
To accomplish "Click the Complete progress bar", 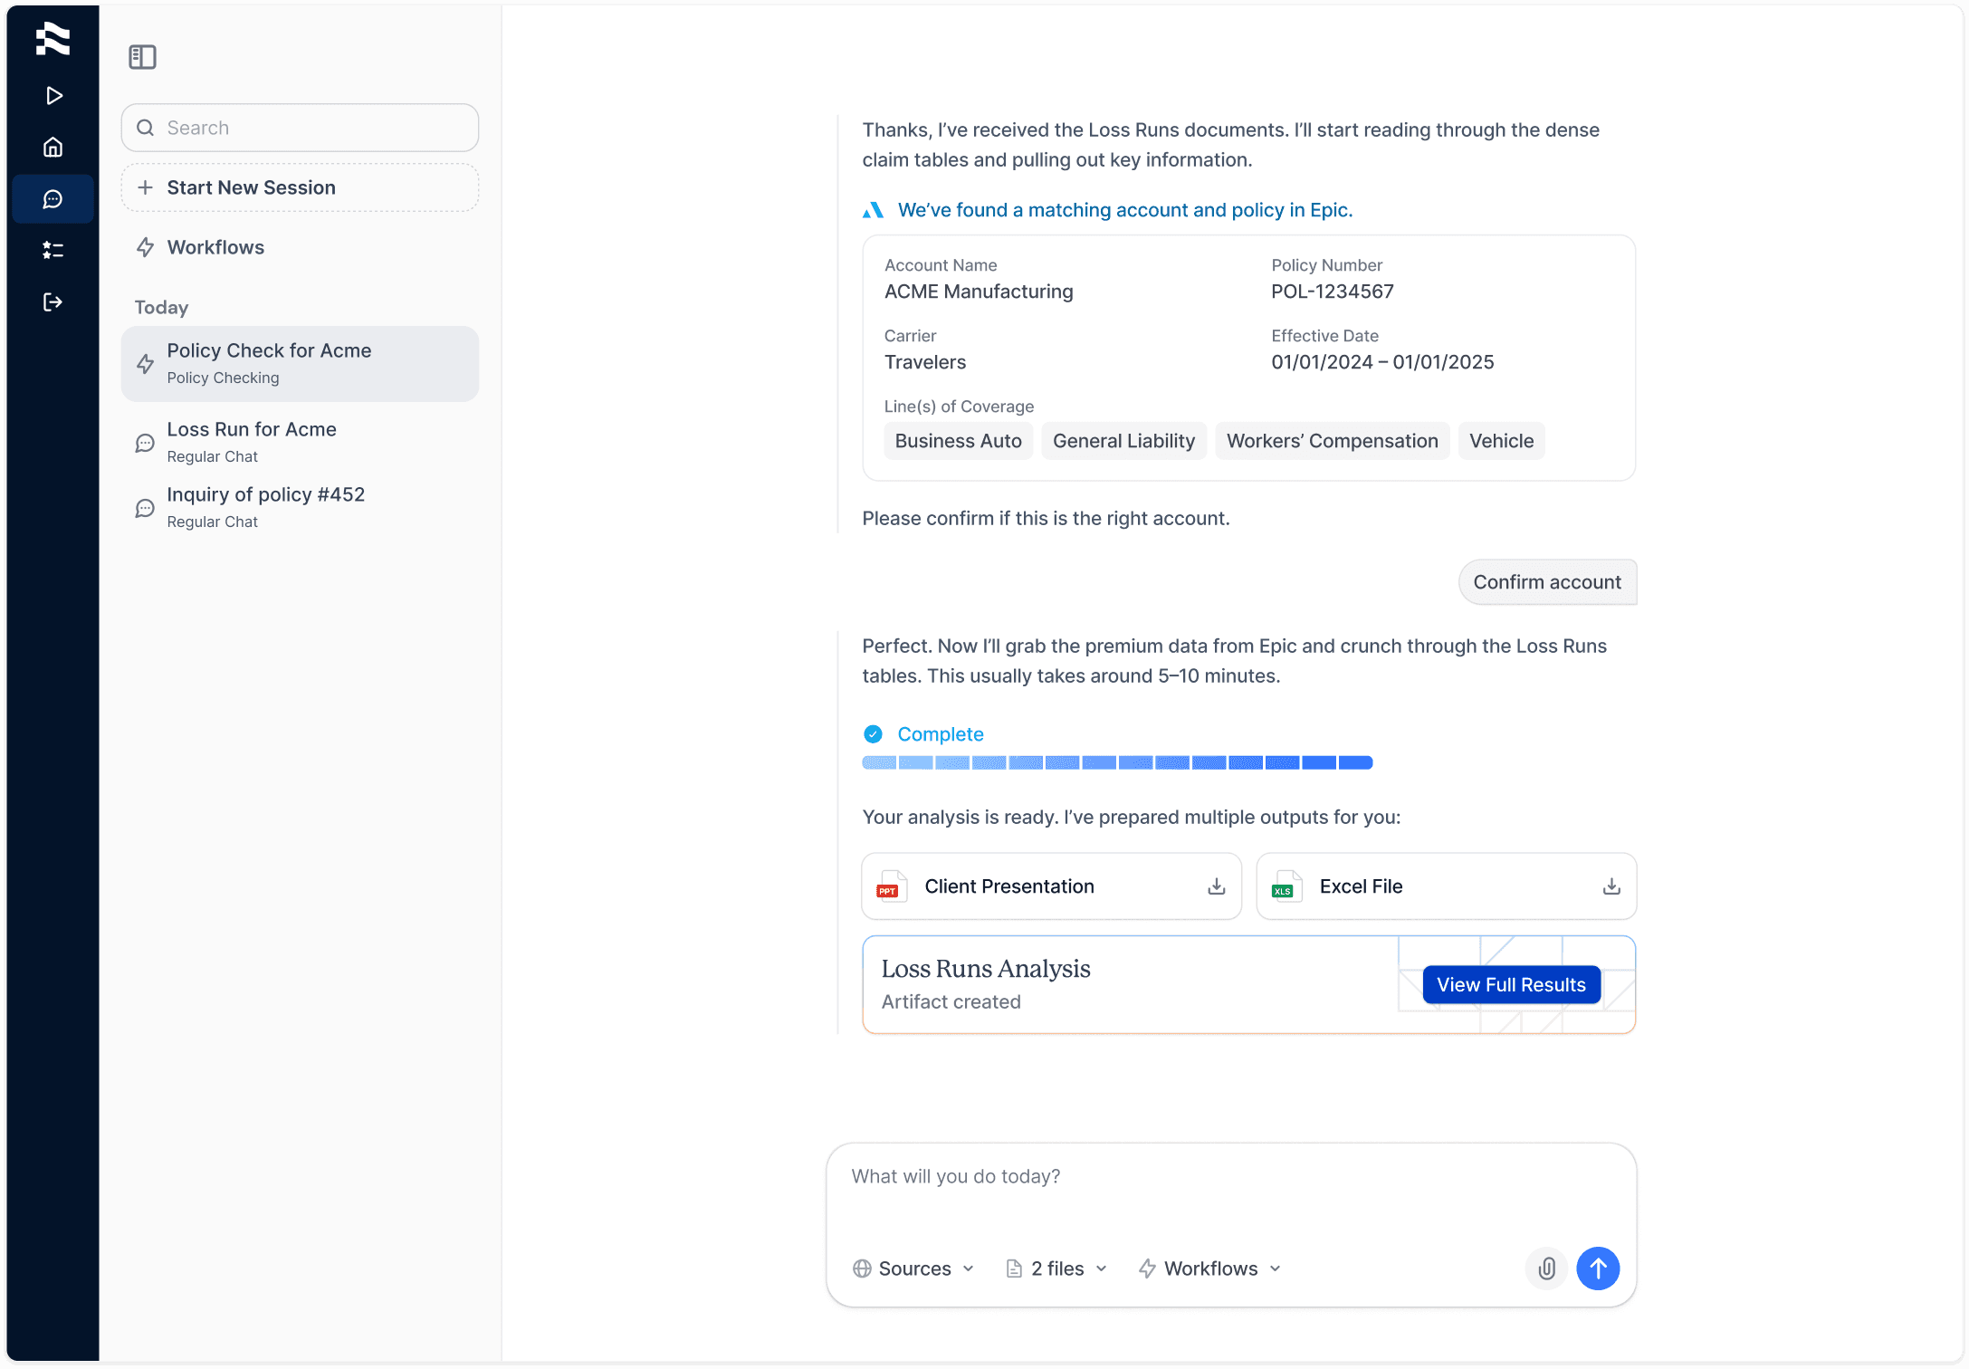I will [x=1116, y=762].
